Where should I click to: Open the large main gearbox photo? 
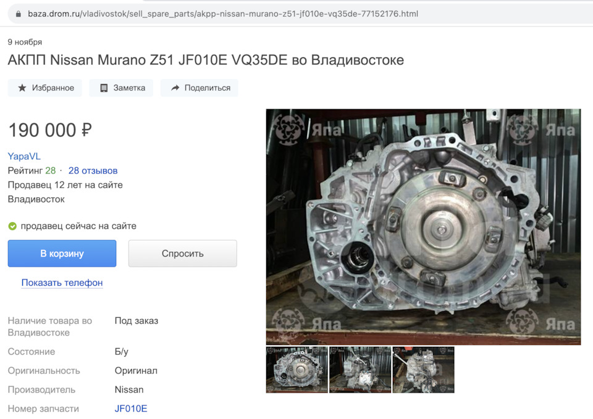coord(423,226)
